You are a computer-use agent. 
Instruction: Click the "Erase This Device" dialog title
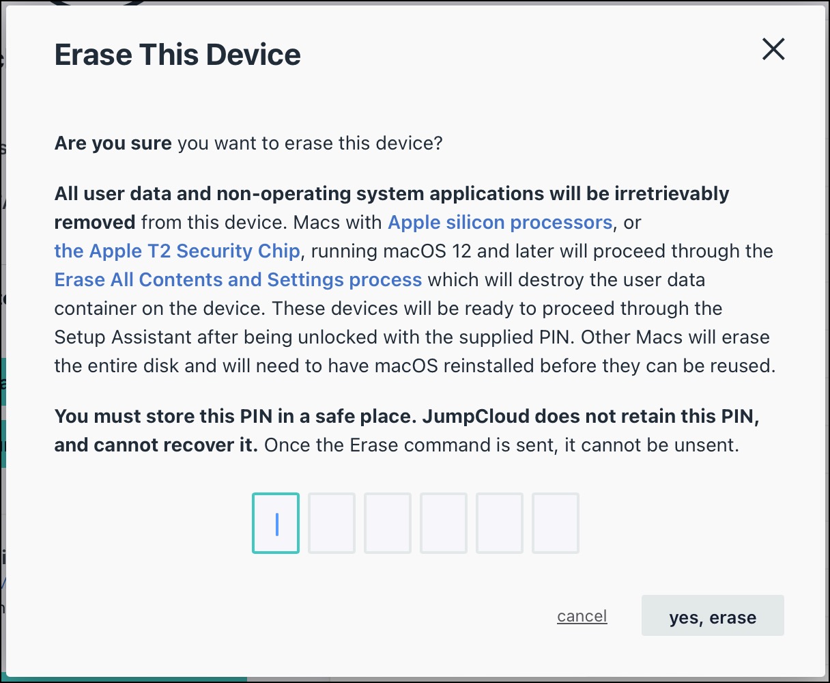(177, 55)
